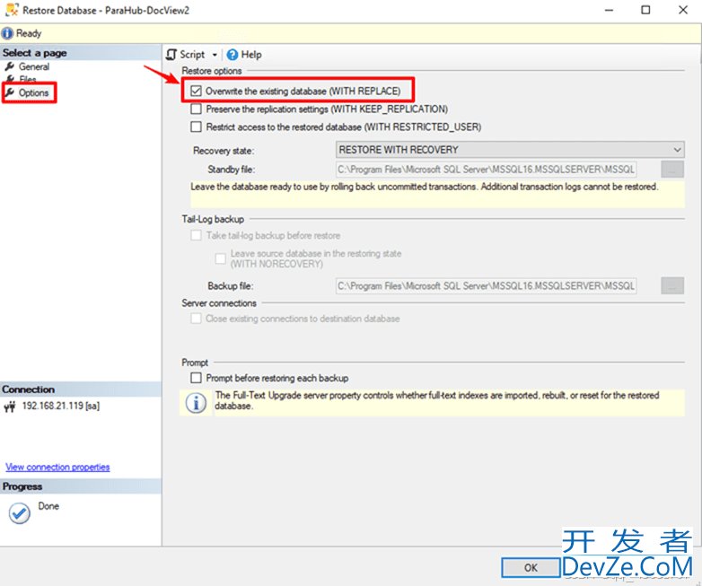This screenshot has height=586, width=702.
Task: Maximize the Restore Database window
Action: point(645,10)
